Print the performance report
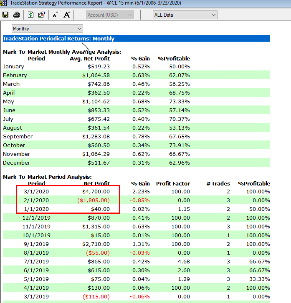 (17, 15)
